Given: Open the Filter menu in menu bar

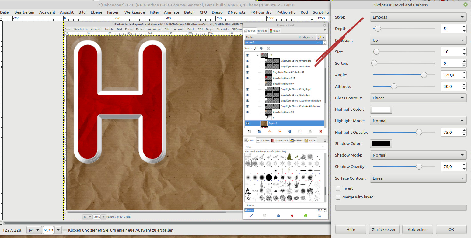Looking at the screenshot, I should point(154,12).
